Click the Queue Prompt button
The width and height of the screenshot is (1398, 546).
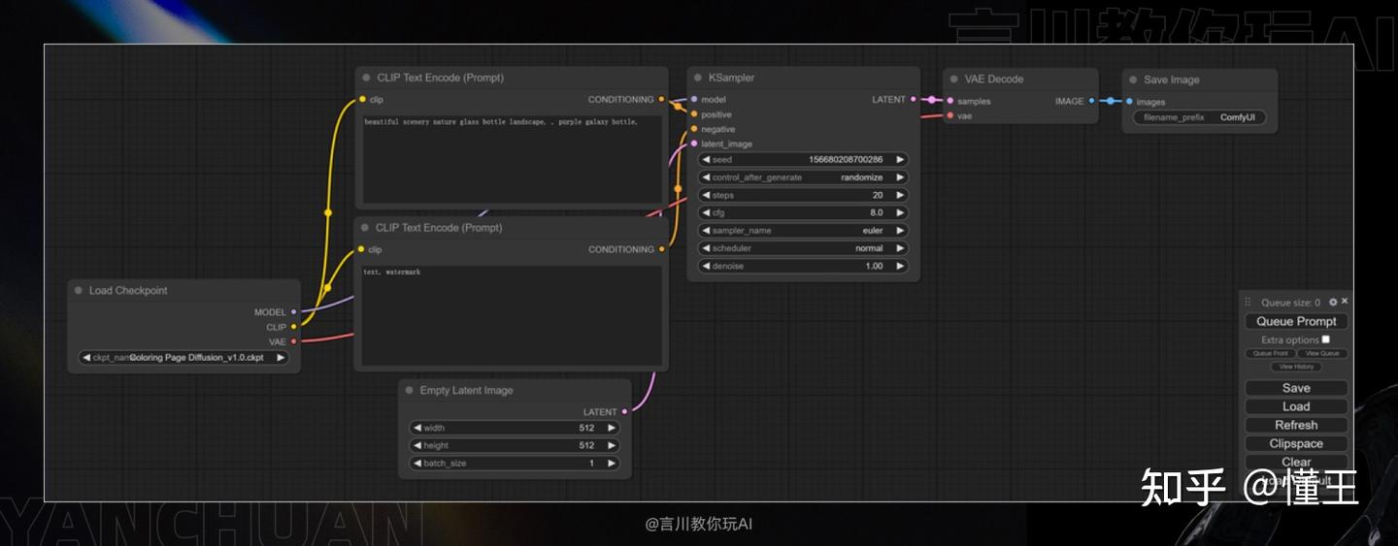point(1296,321)
